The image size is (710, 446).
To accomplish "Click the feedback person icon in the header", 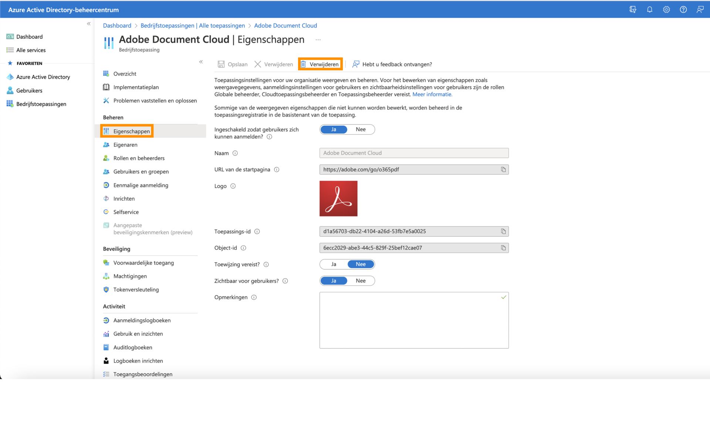I will (700, 10).
